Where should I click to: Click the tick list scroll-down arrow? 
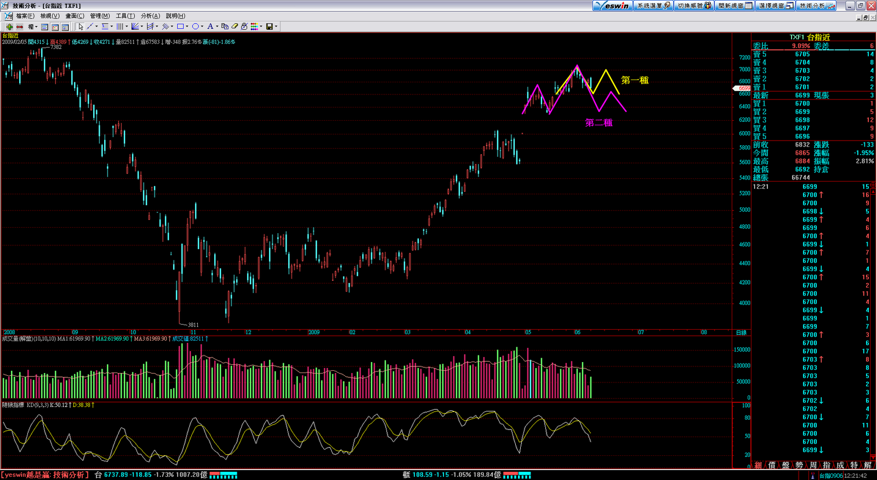(x=873, y=456)
